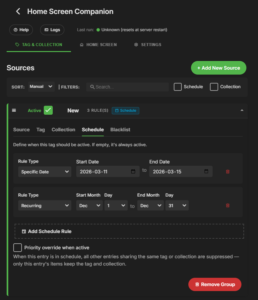Click the Add New Source button

point(219,68)
